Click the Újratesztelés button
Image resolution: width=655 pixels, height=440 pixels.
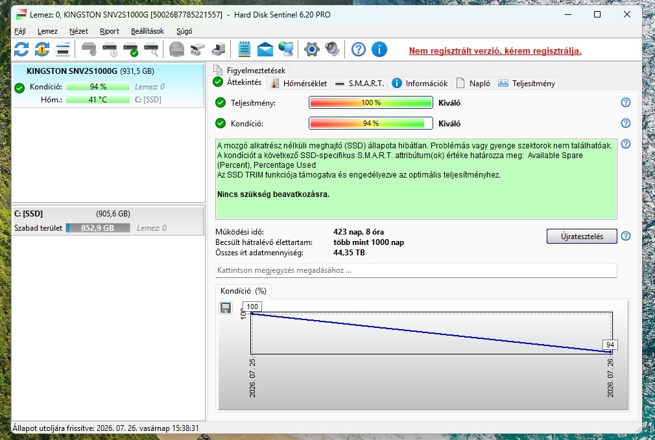coord(582,237)
